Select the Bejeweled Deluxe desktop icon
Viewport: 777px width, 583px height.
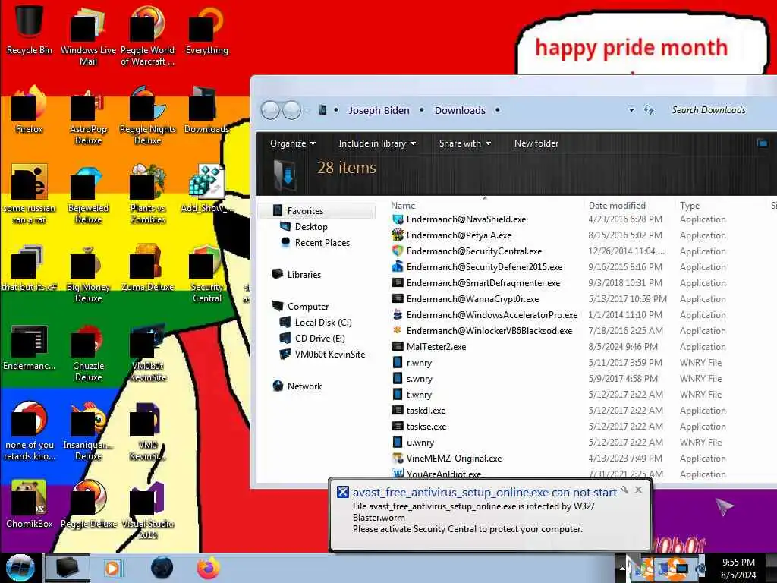coord(88,194)
